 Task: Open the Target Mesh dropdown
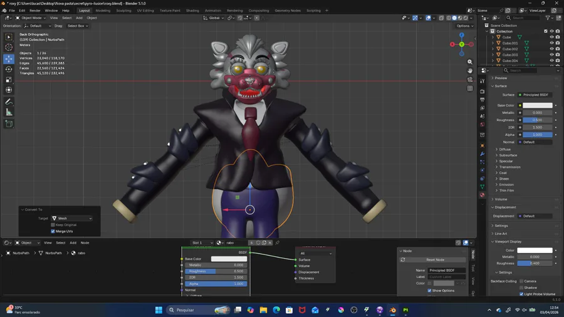pyautogui.click(x=72, y=218)
